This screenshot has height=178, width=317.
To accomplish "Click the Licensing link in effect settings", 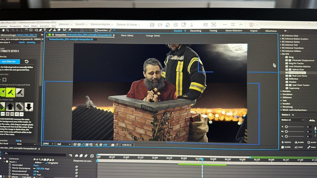I will pyautogui.click(x=31, y=42).
